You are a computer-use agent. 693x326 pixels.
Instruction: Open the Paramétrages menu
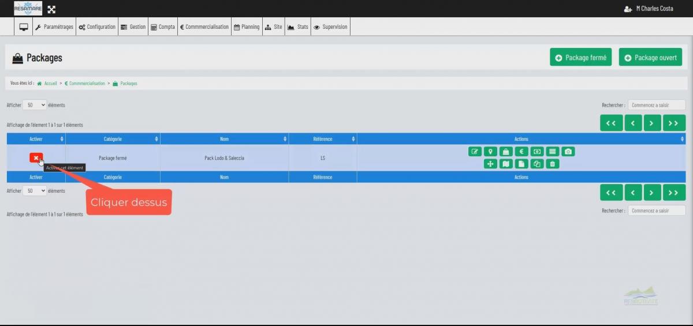(54, 27)
